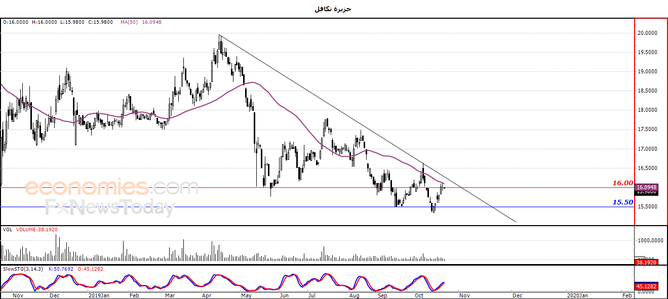
Task: Click the low value L:15.9800
Action: [x=72, y=22]
